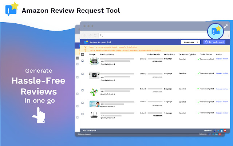Click the Order Details column header
Image resolution: width=233 pixels, height=146 pixels.
click(154, 54)
